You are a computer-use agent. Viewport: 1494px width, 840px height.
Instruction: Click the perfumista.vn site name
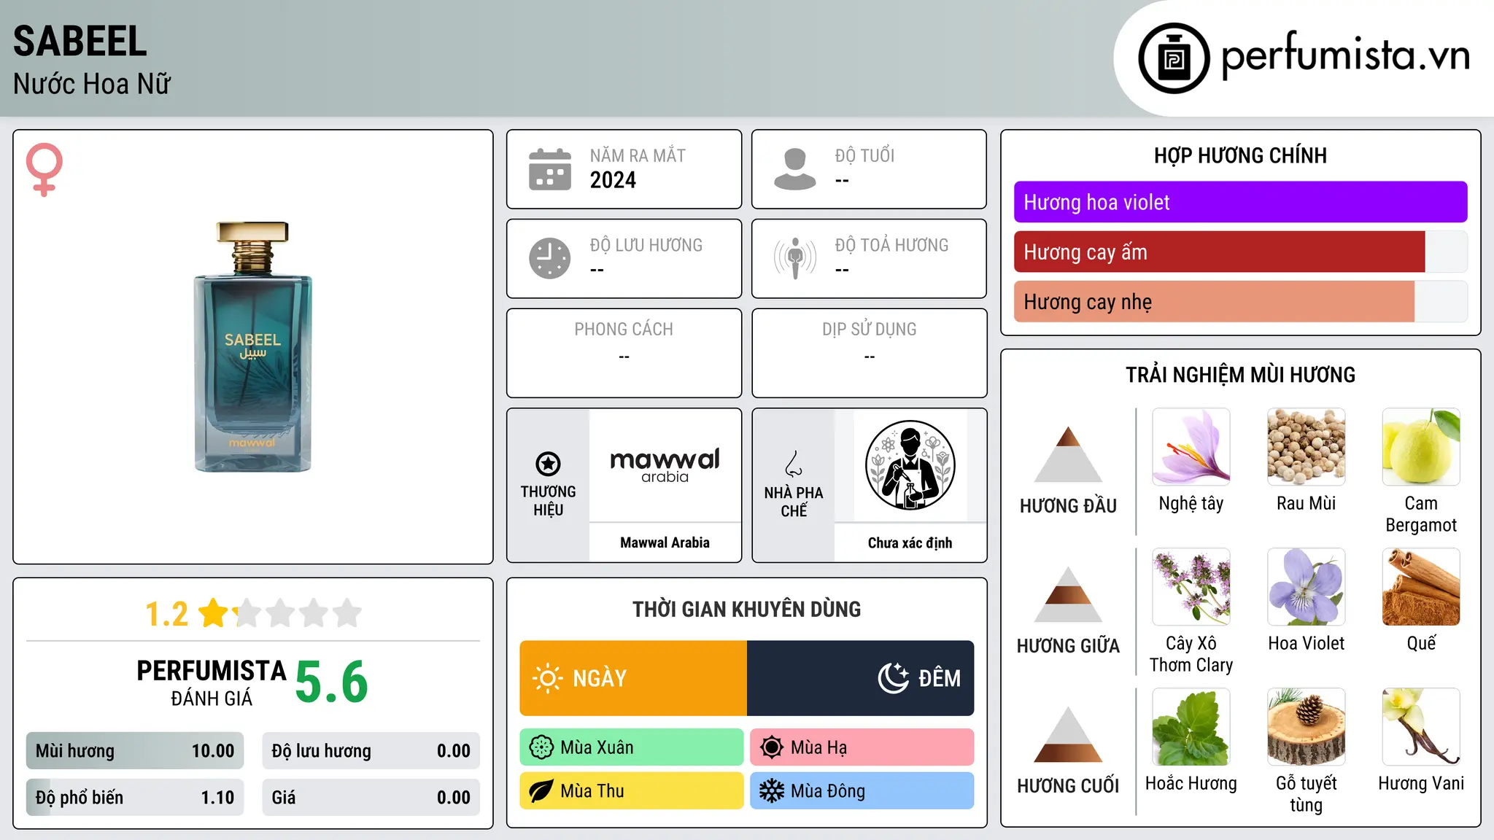pos(1346,55)
